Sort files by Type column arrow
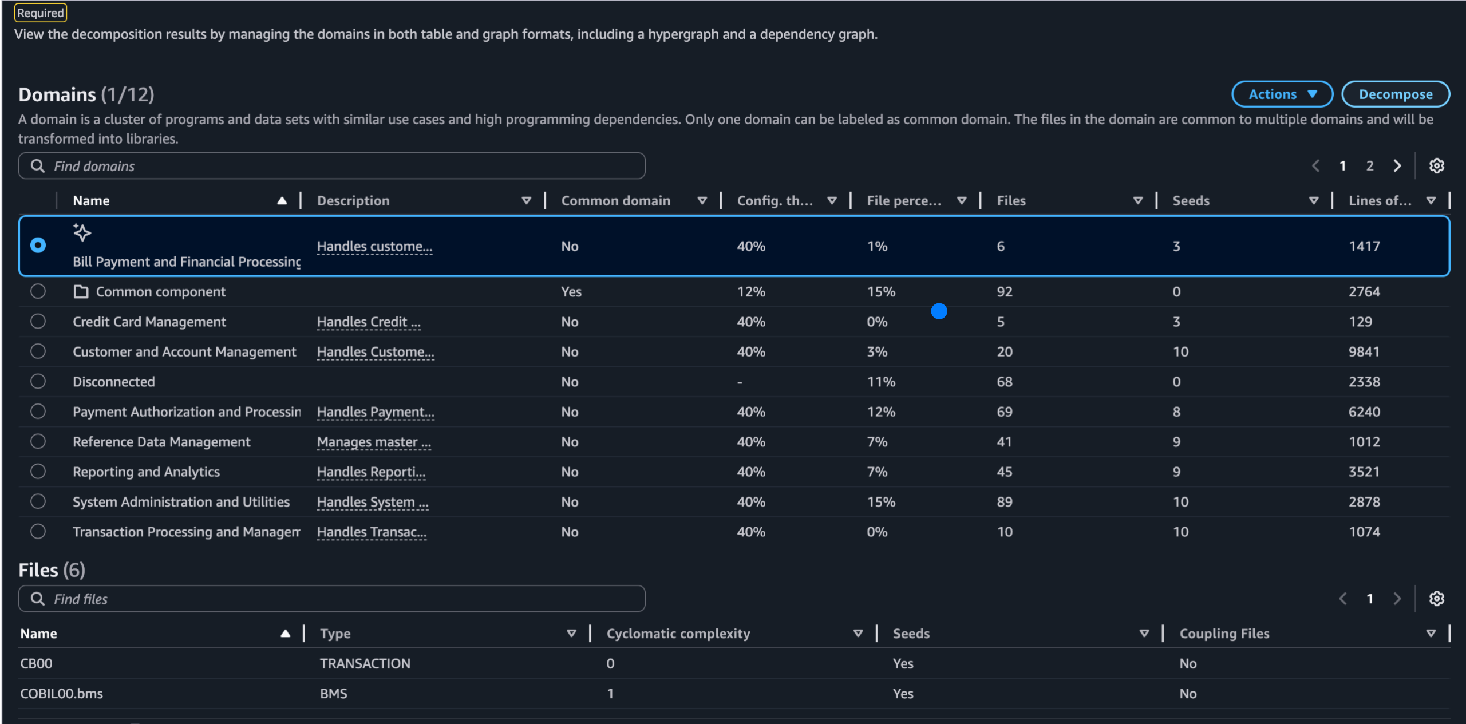1466x724 pixels. (571, 634)
